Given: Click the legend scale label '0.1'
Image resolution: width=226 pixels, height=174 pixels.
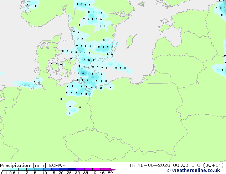Looking at the screenshot, I should click(x=4, y=173).
